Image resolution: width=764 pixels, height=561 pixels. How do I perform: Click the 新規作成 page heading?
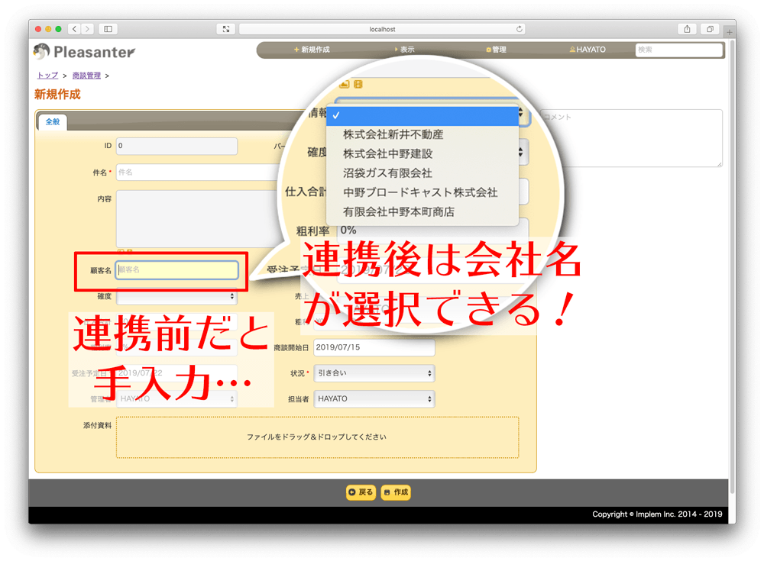[57, 95]
